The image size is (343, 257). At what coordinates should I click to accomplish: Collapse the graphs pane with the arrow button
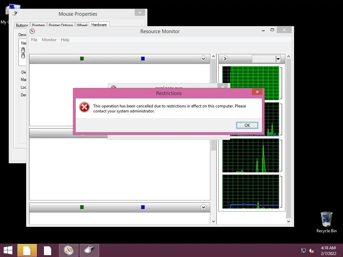[225, 59]
